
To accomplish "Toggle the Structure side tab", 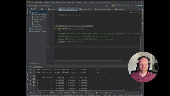I will 28,86.
